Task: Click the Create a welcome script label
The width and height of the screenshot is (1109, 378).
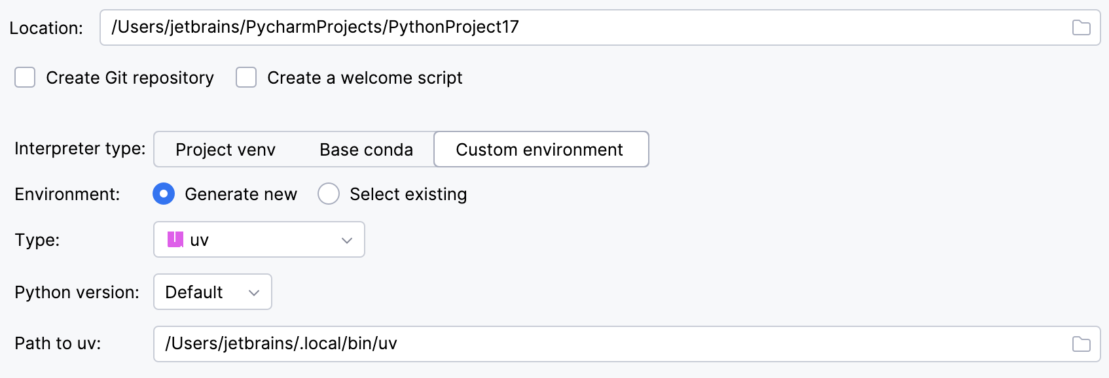Action: pos(365,78)
